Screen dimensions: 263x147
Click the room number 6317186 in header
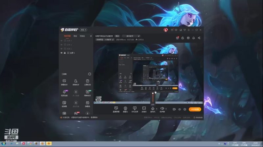coord(131,40)
